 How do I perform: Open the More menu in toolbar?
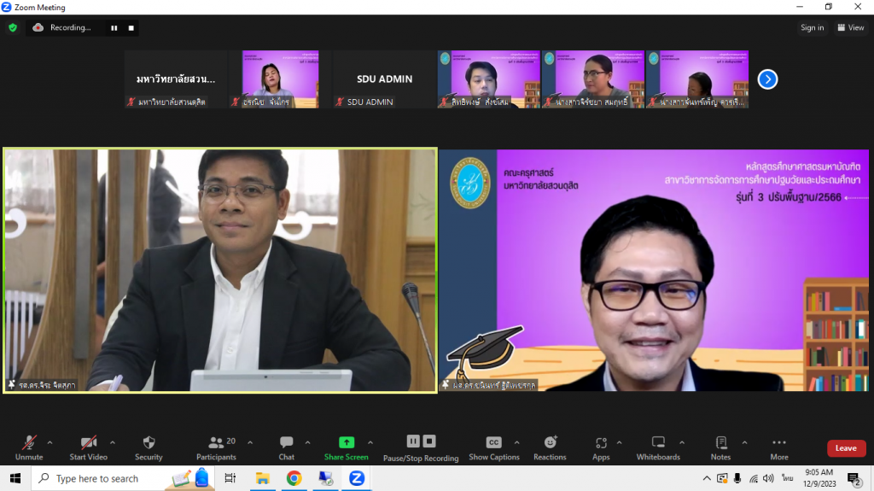pos(778,443)
